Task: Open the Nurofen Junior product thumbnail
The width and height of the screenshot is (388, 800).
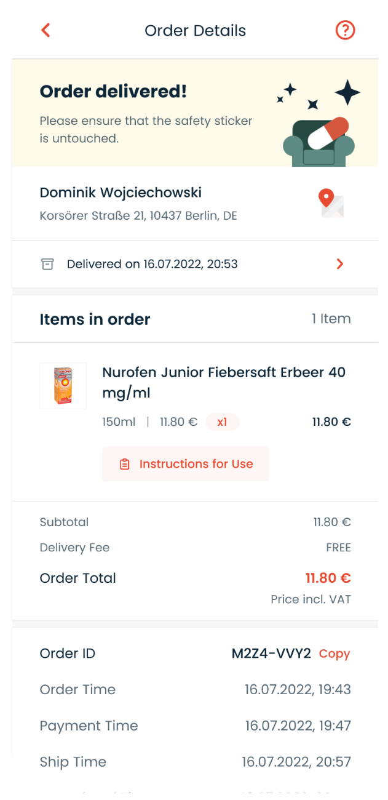Action: [63, 386]
